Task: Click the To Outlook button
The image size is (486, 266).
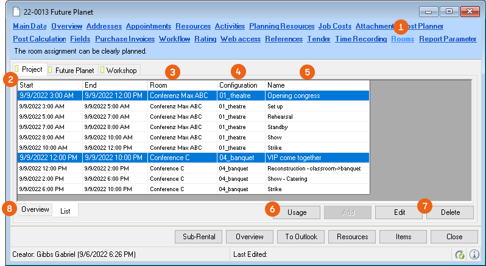Action: (x=300, y=236)
